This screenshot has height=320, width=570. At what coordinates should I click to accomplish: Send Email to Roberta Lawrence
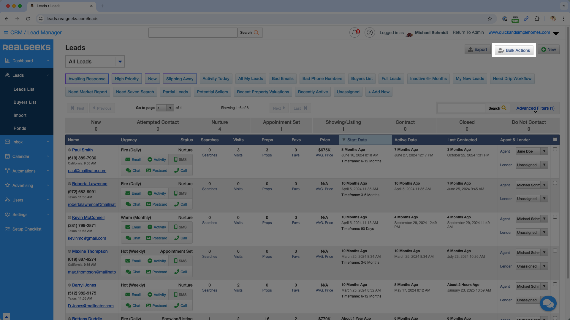tap(133, 193)
